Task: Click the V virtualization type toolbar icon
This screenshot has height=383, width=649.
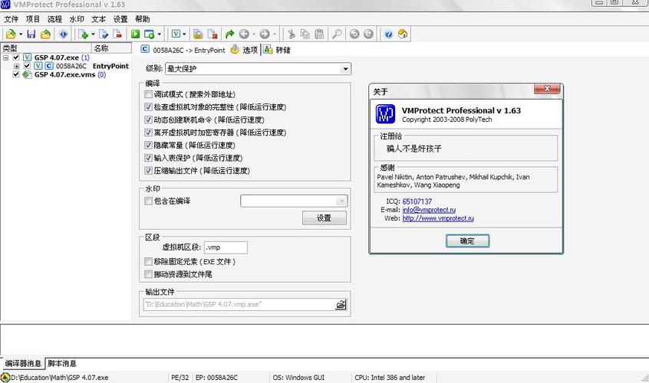Action: (176, 34)
